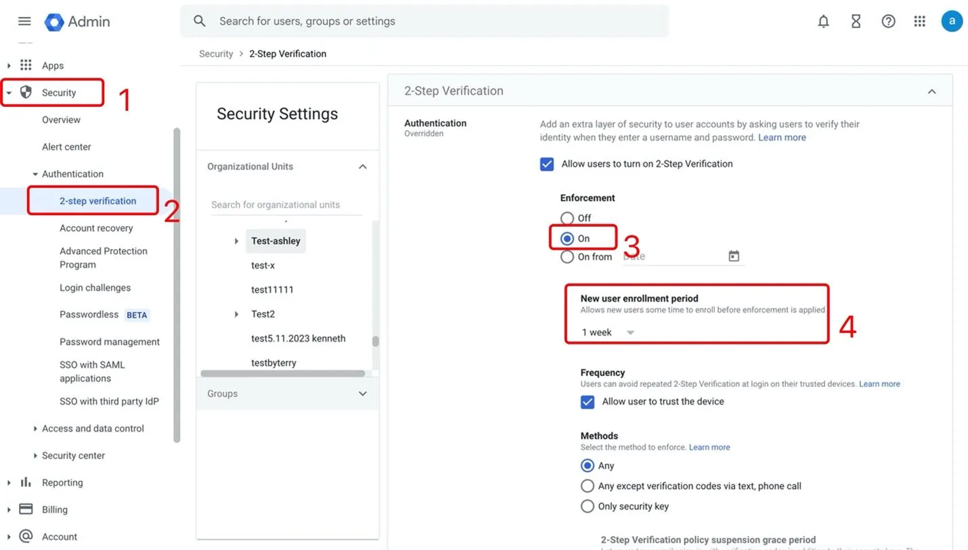Viewport: 968px width, 550px height.
Task: Uncheck Allow user to trust the device
Action: tap(587, 401)
